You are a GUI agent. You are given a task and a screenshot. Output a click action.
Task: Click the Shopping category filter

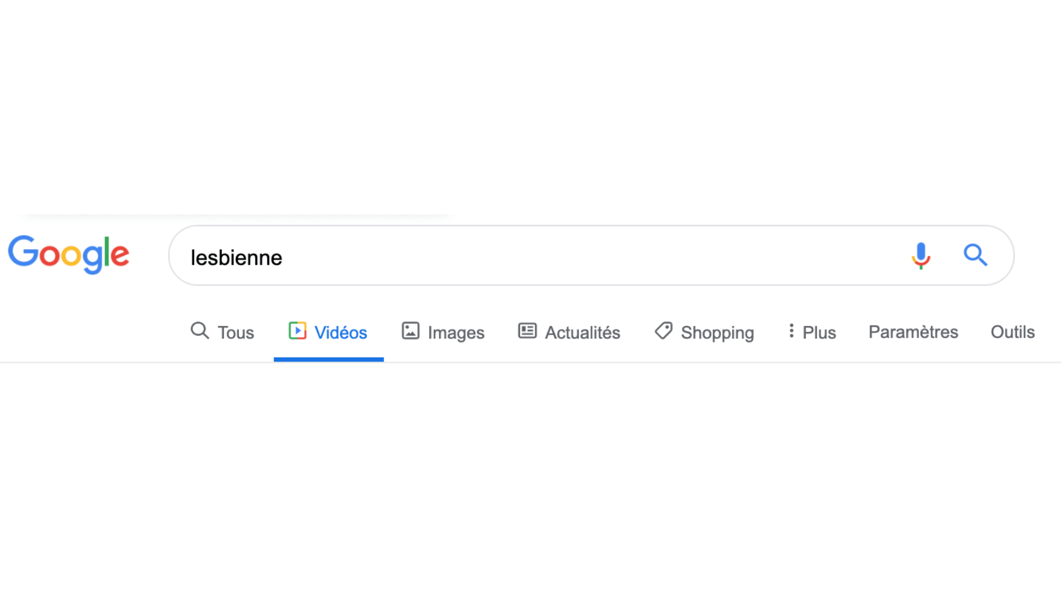click(702, 332)
